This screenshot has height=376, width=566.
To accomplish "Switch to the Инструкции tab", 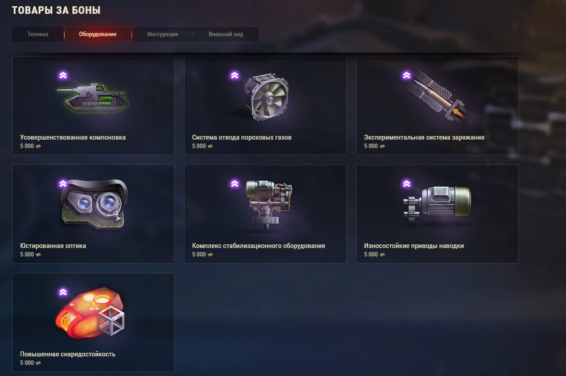I will (163, 34).
